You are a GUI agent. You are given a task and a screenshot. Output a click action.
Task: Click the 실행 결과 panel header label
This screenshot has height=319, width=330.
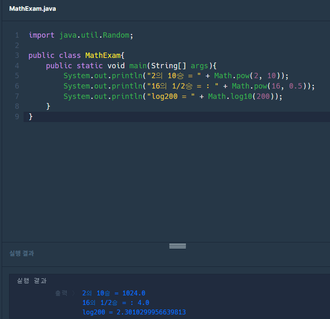coord(22,253)
